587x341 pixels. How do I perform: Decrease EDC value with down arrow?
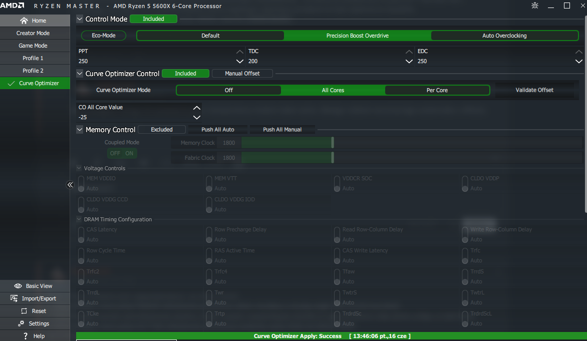pyautogui.click(x=579, y=61)
